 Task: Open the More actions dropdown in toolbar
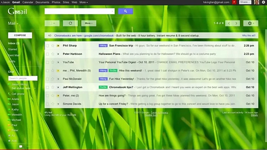tap(89, 23)
